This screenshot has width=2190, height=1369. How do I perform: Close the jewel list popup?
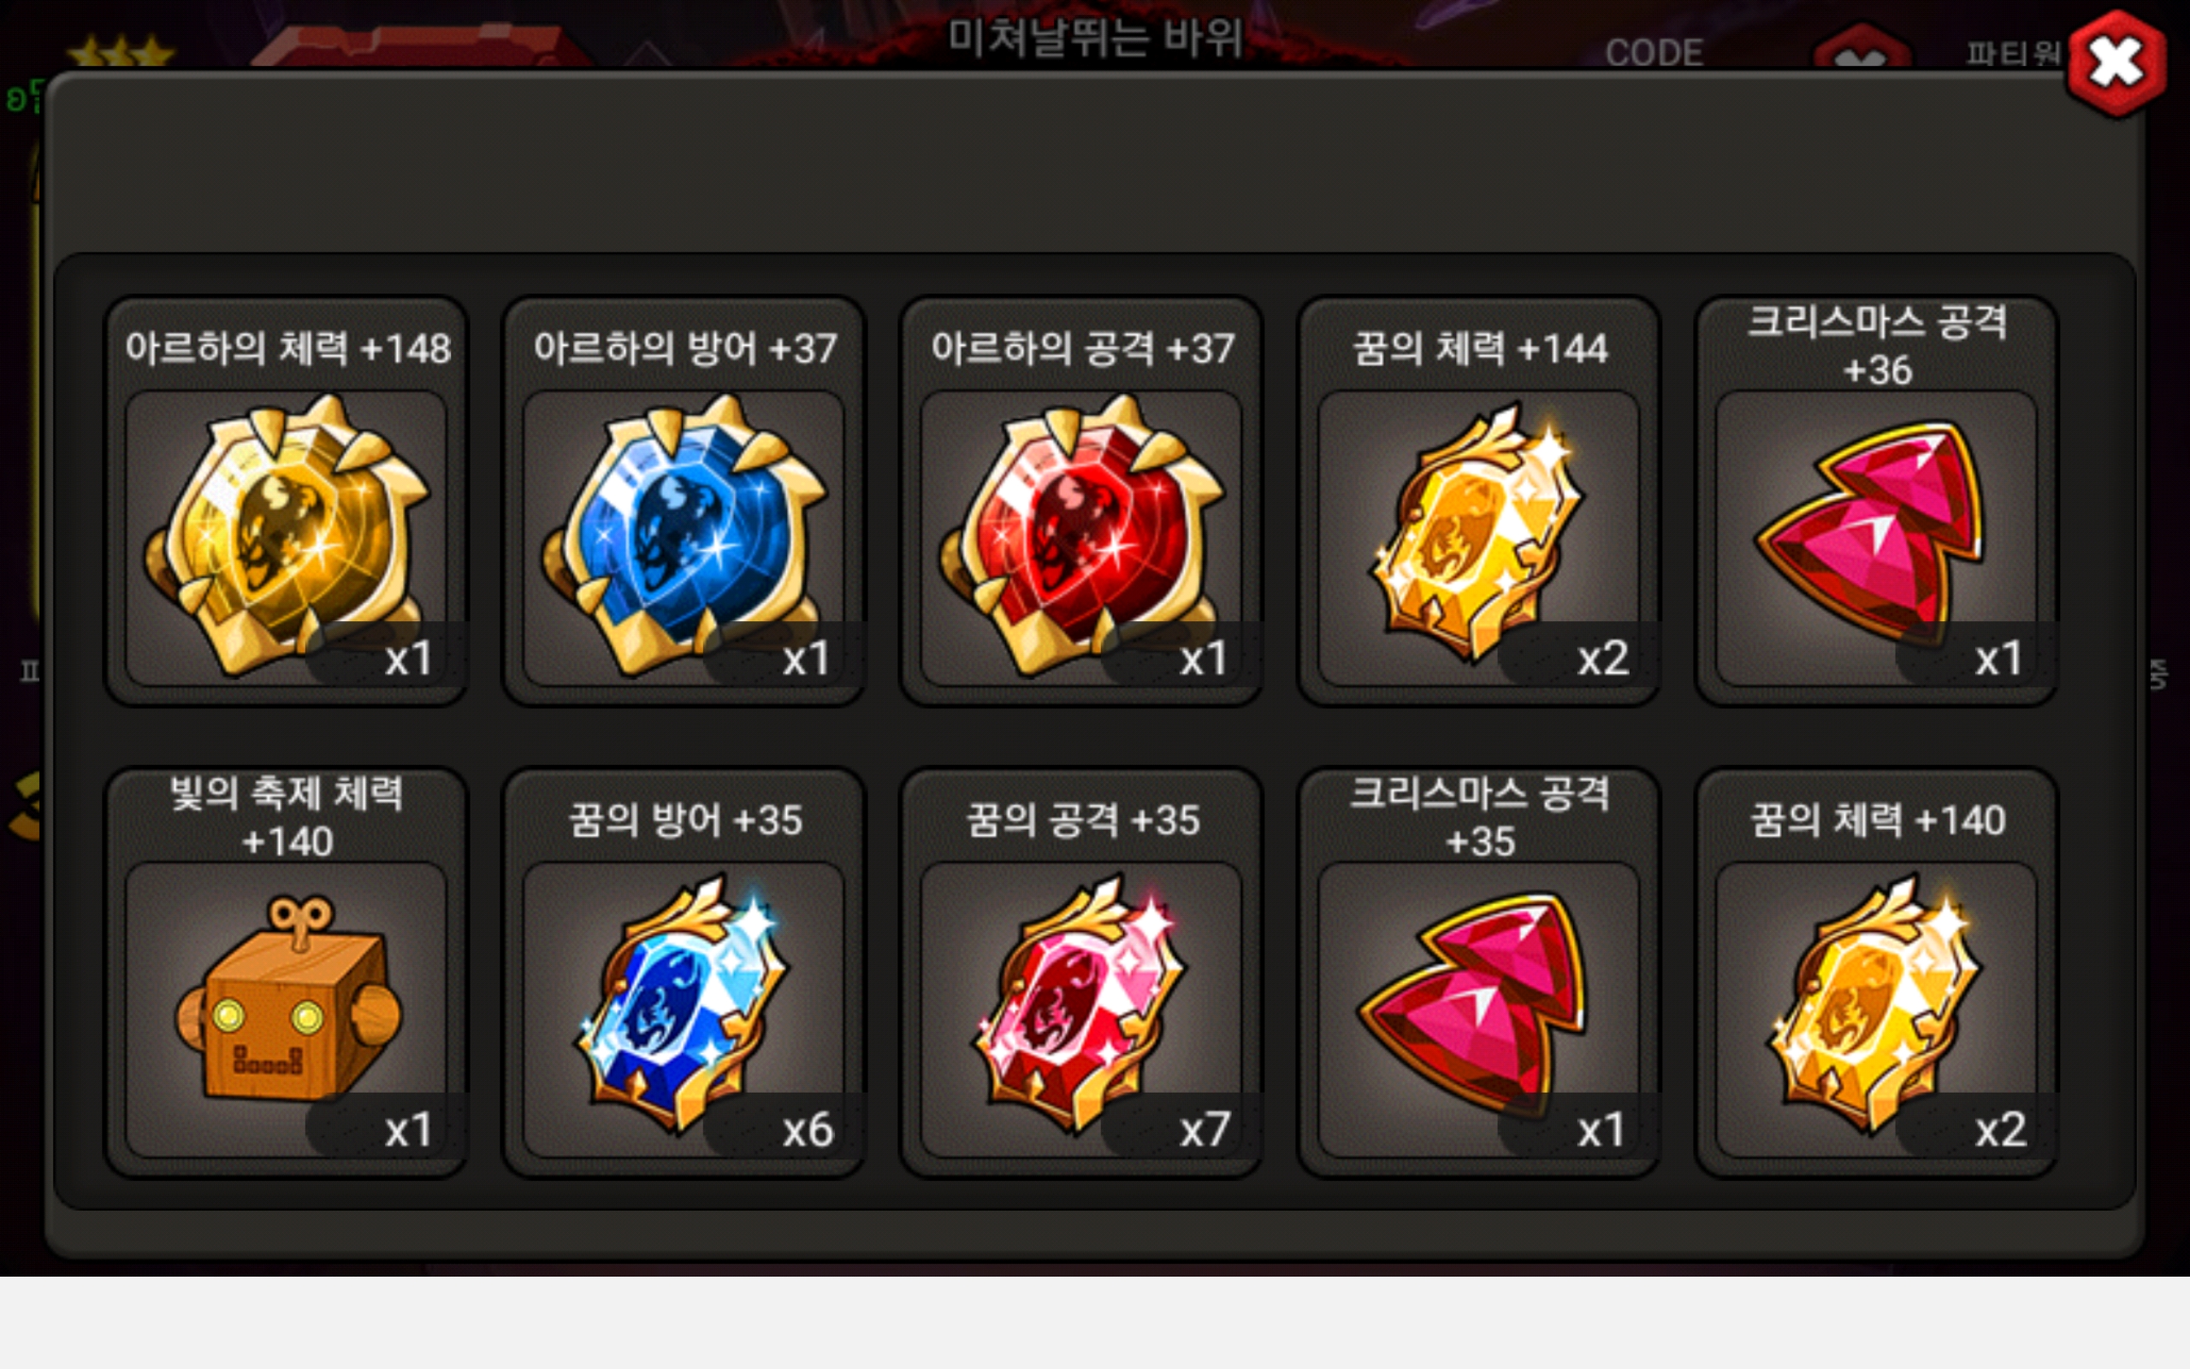click(x=2116, y=63)
